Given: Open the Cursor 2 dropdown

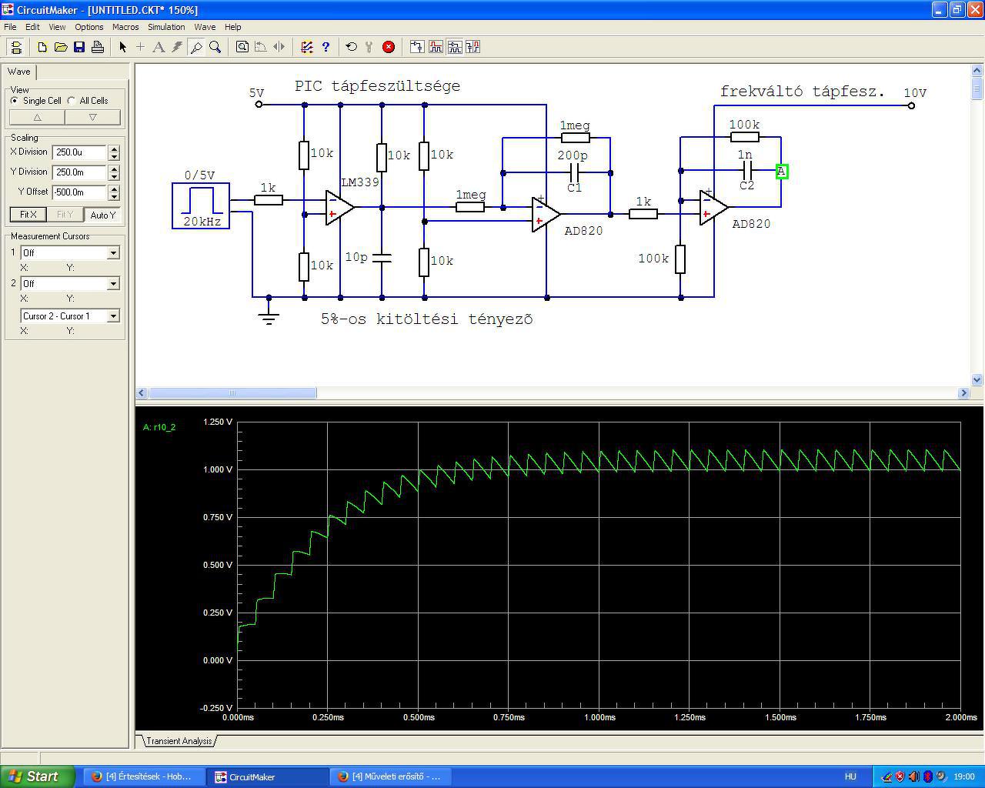Looking at the screenshot, I should pos(113,283).
